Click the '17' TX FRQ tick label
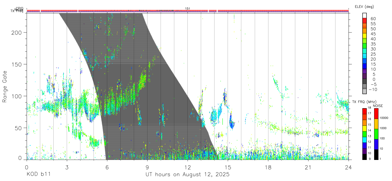The image size is (392, 181). pyautogui.click(x=370, y=114)
